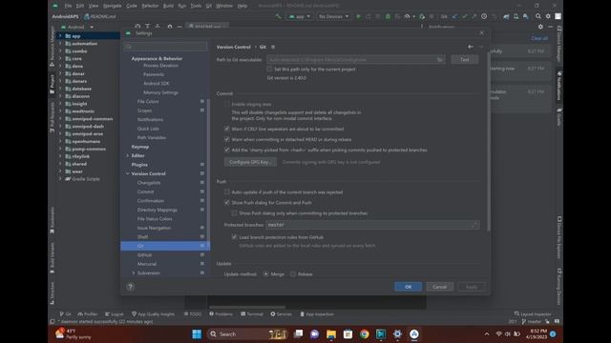The image size is (611, 343).
Task: Click Configure GPG Key button
Action: pos(250,162)
